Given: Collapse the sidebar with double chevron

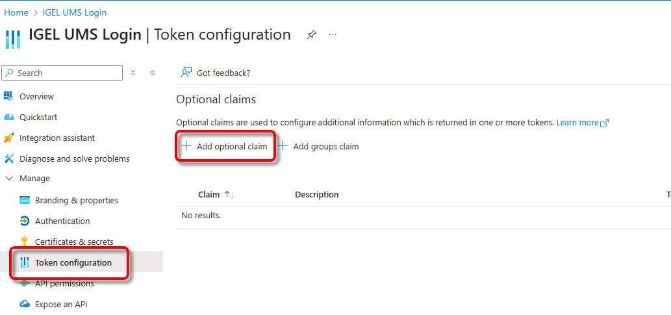Looking at the screenshot, I should tap(153, 73).
